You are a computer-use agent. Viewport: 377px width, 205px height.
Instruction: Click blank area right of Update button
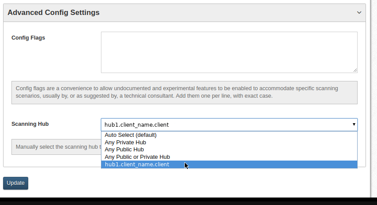click(x=192, y=183)
